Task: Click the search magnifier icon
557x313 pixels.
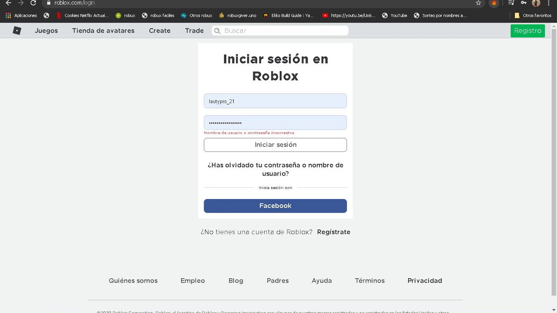Action: tap(218, 30)
